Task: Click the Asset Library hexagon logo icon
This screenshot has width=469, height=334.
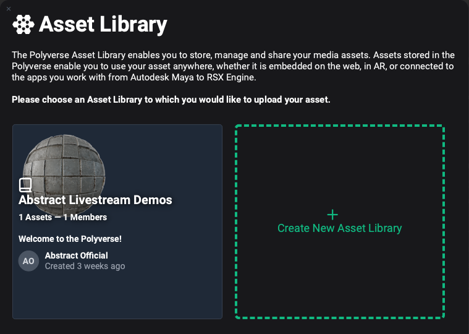Action: (23, 24)
